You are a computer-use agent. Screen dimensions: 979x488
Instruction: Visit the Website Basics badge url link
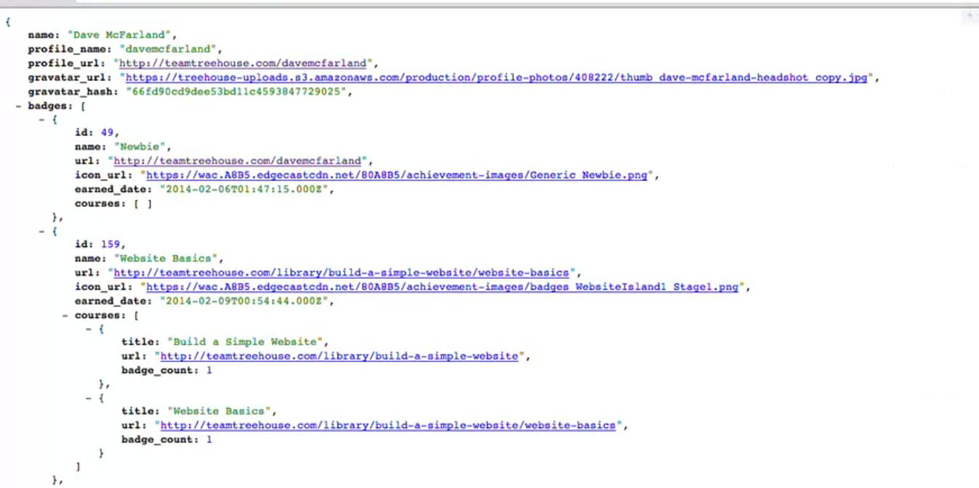(x=341, y=273)
